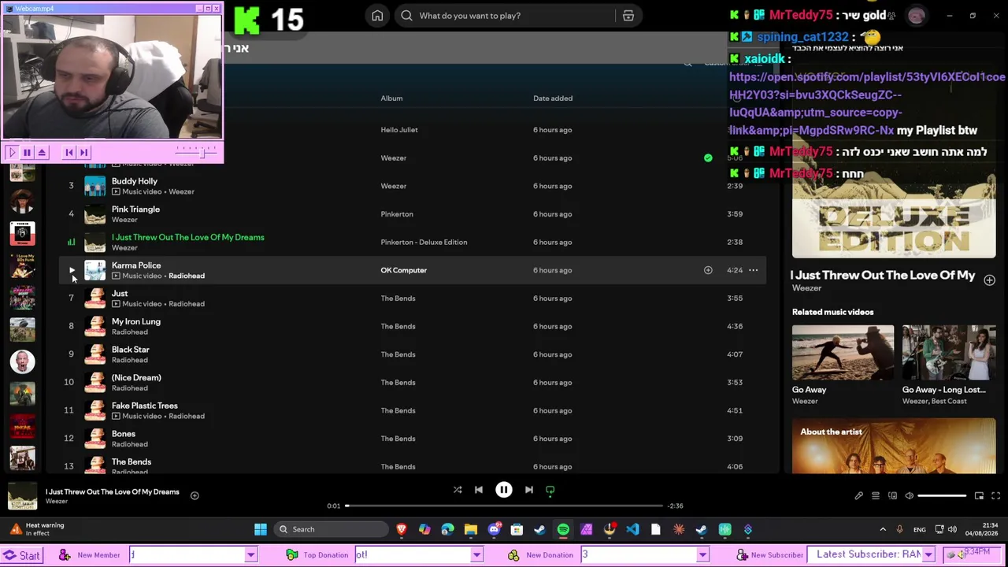The image size is (1008, 567).
Task: Skip to the previous track in Spotify player
Action: 478,490
